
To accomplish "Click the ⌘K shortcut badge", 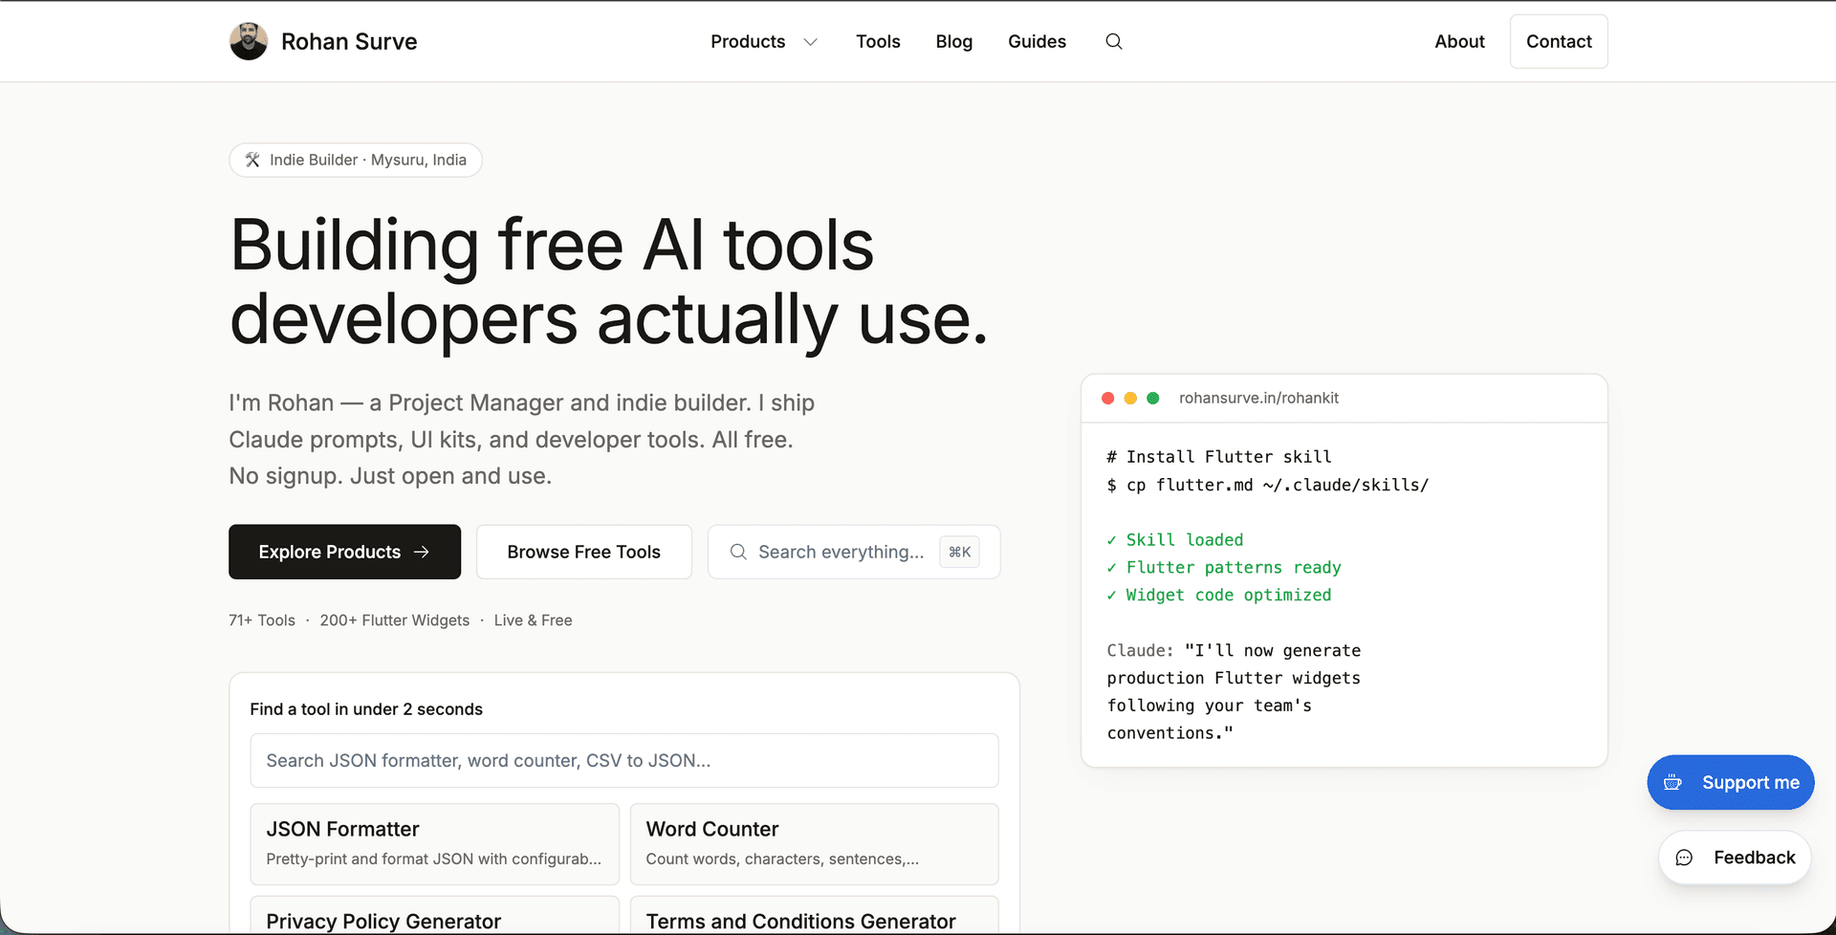I will click(x=959, y=552).
